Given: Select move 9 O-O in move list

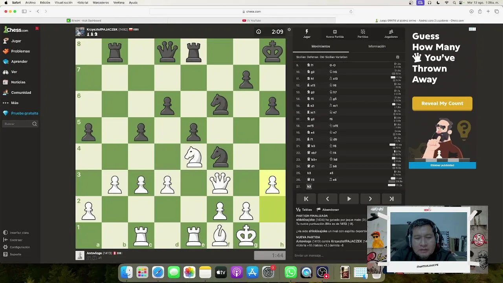Looking at the screenshot, I should pos(332,65).
